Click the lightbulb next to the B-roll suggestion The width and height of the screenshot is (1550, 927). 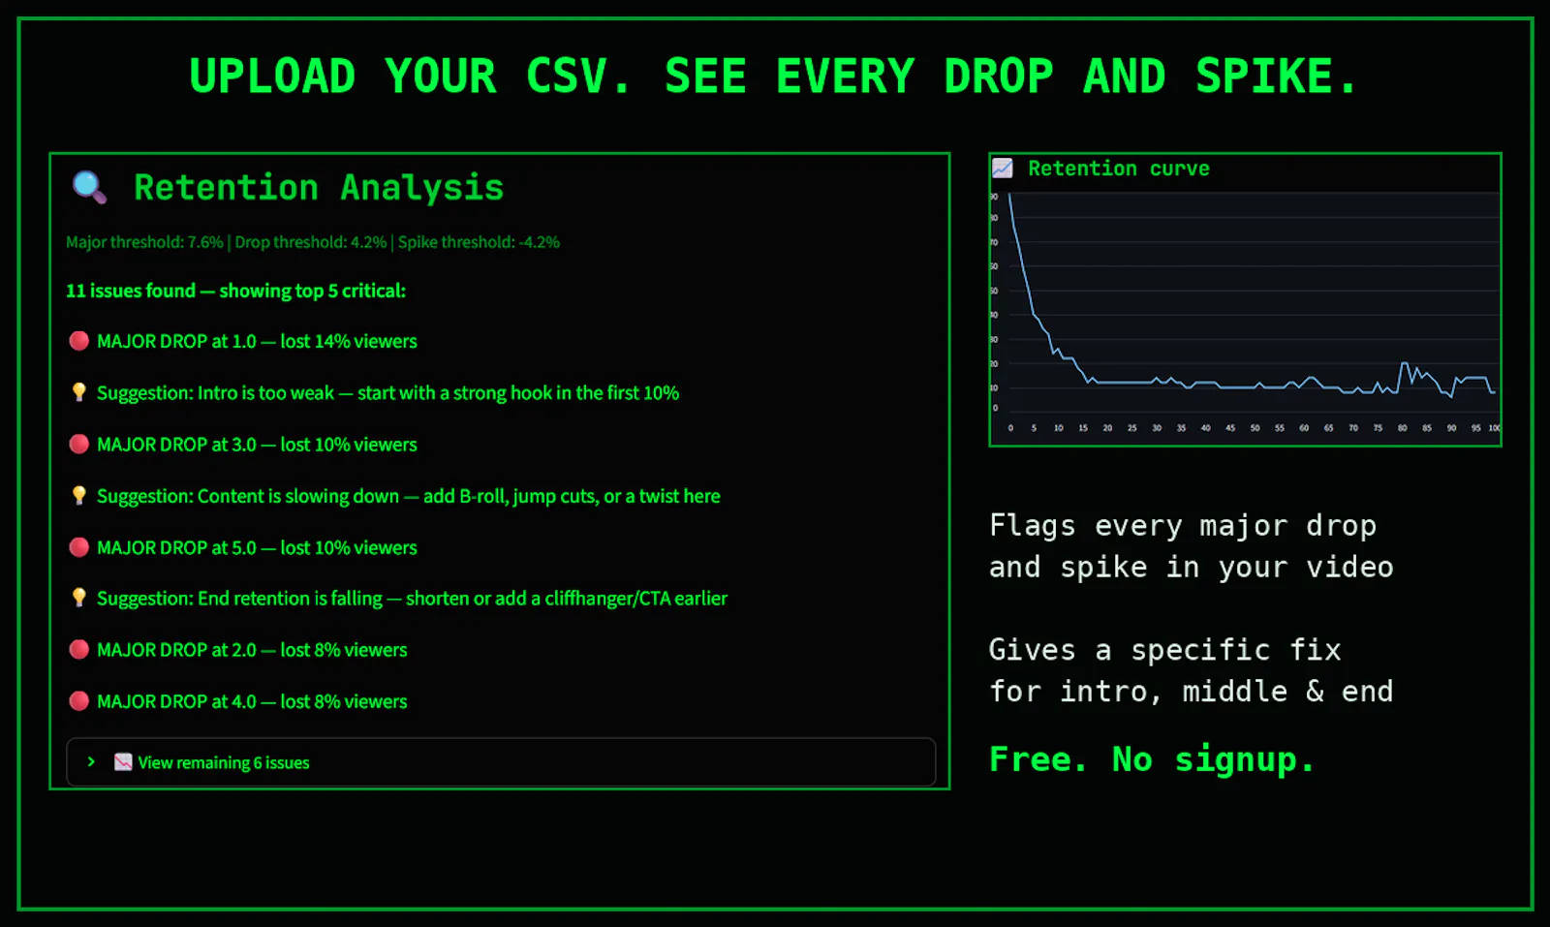[79, 496]
